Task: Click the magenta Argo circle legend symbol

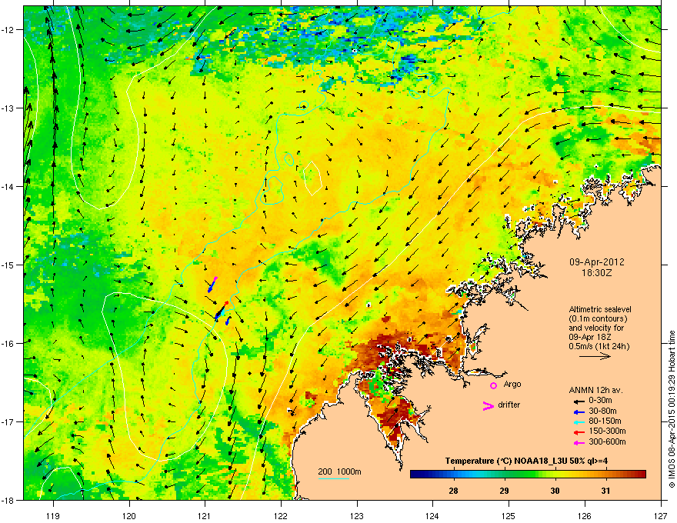Action: point(493,385)
